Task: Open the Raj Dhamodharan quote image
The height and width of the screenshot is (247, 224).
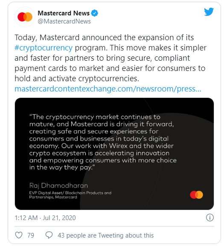Action: pos(114,154)
